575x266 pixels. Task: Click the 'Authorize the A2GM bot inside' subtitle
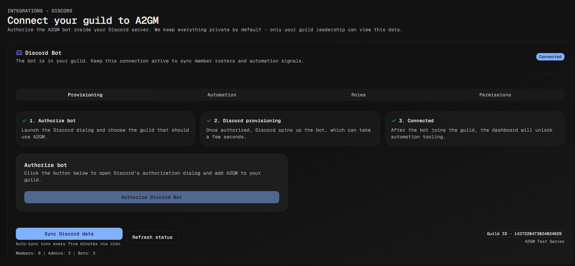pos(205,30)
